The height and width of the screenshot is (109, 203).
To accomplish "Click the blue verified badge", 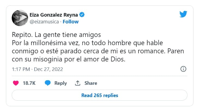I will coord(81,15).
